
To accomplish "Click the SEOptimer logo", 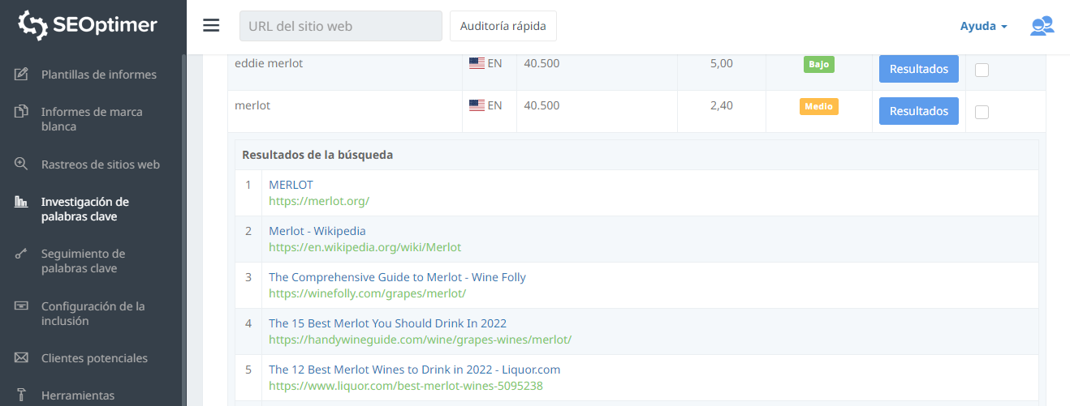I will [88, 26].
